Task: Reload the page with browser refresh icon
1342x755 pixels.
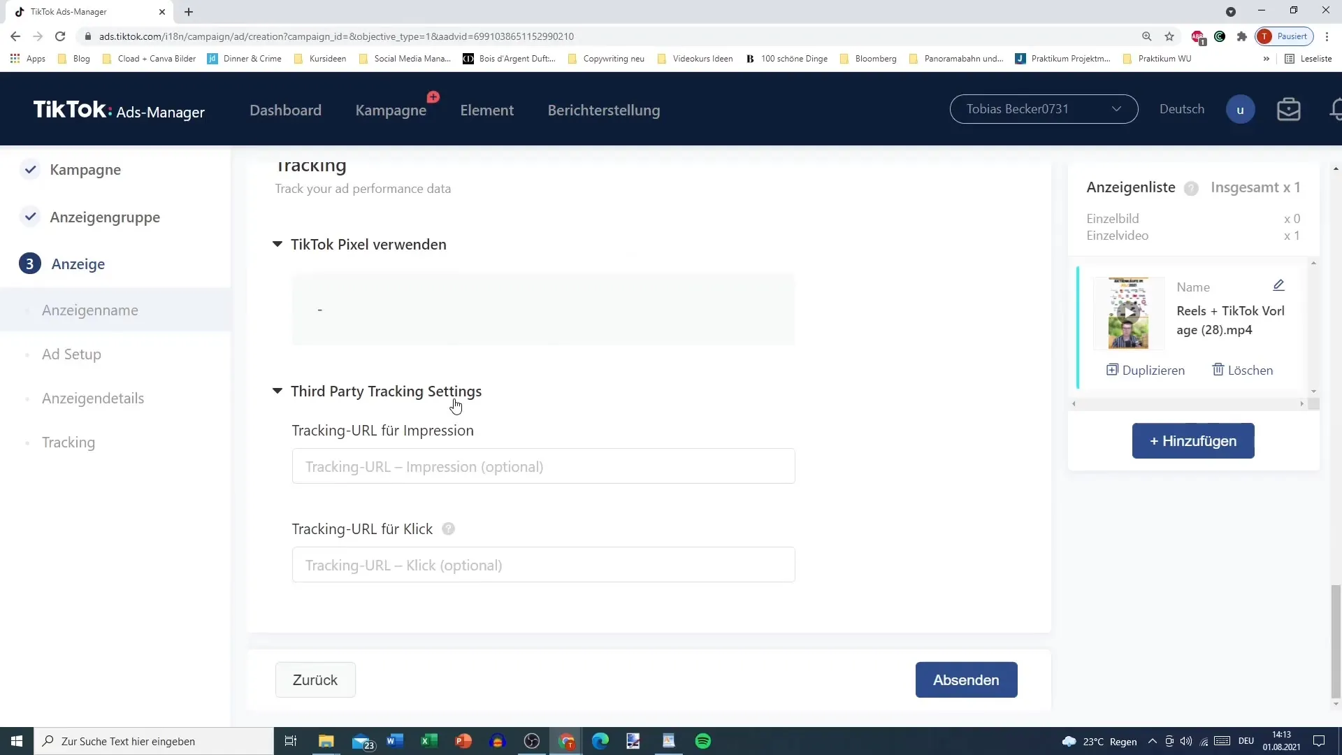Action: pos(60,36)
